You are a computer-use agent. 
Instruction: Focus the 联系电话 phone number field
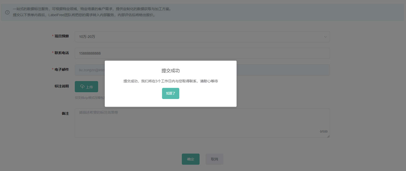tap(202, 53)
